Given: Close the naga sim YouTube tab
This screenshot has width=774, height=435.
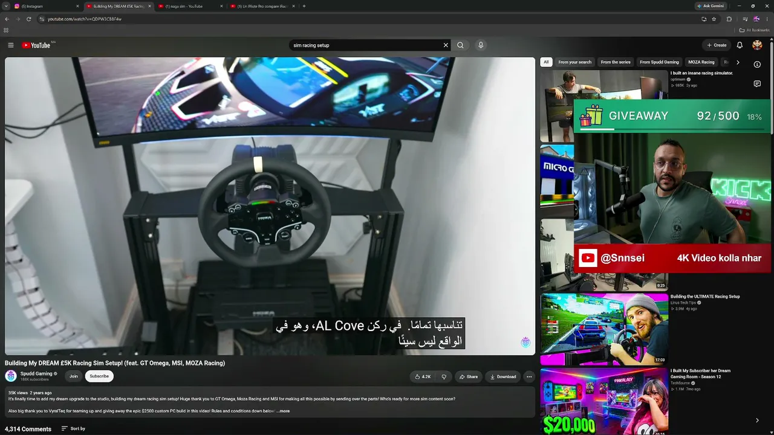Looking at the screenshot, I should tap(221, 6).
